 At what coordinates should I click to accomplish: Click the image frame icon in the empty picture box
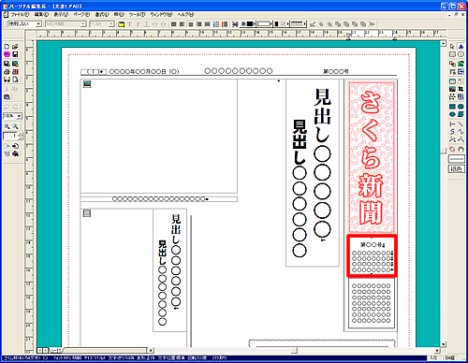coord(87,84)
